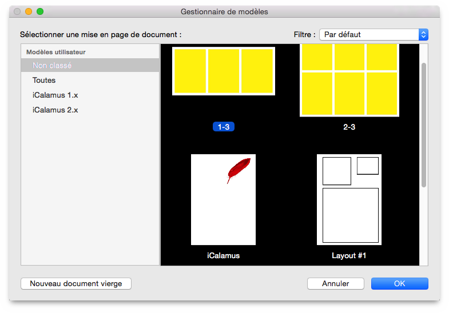Click Nouveau document vierge button
Screen dimensions: 449x313
click(x=76, y=283)
